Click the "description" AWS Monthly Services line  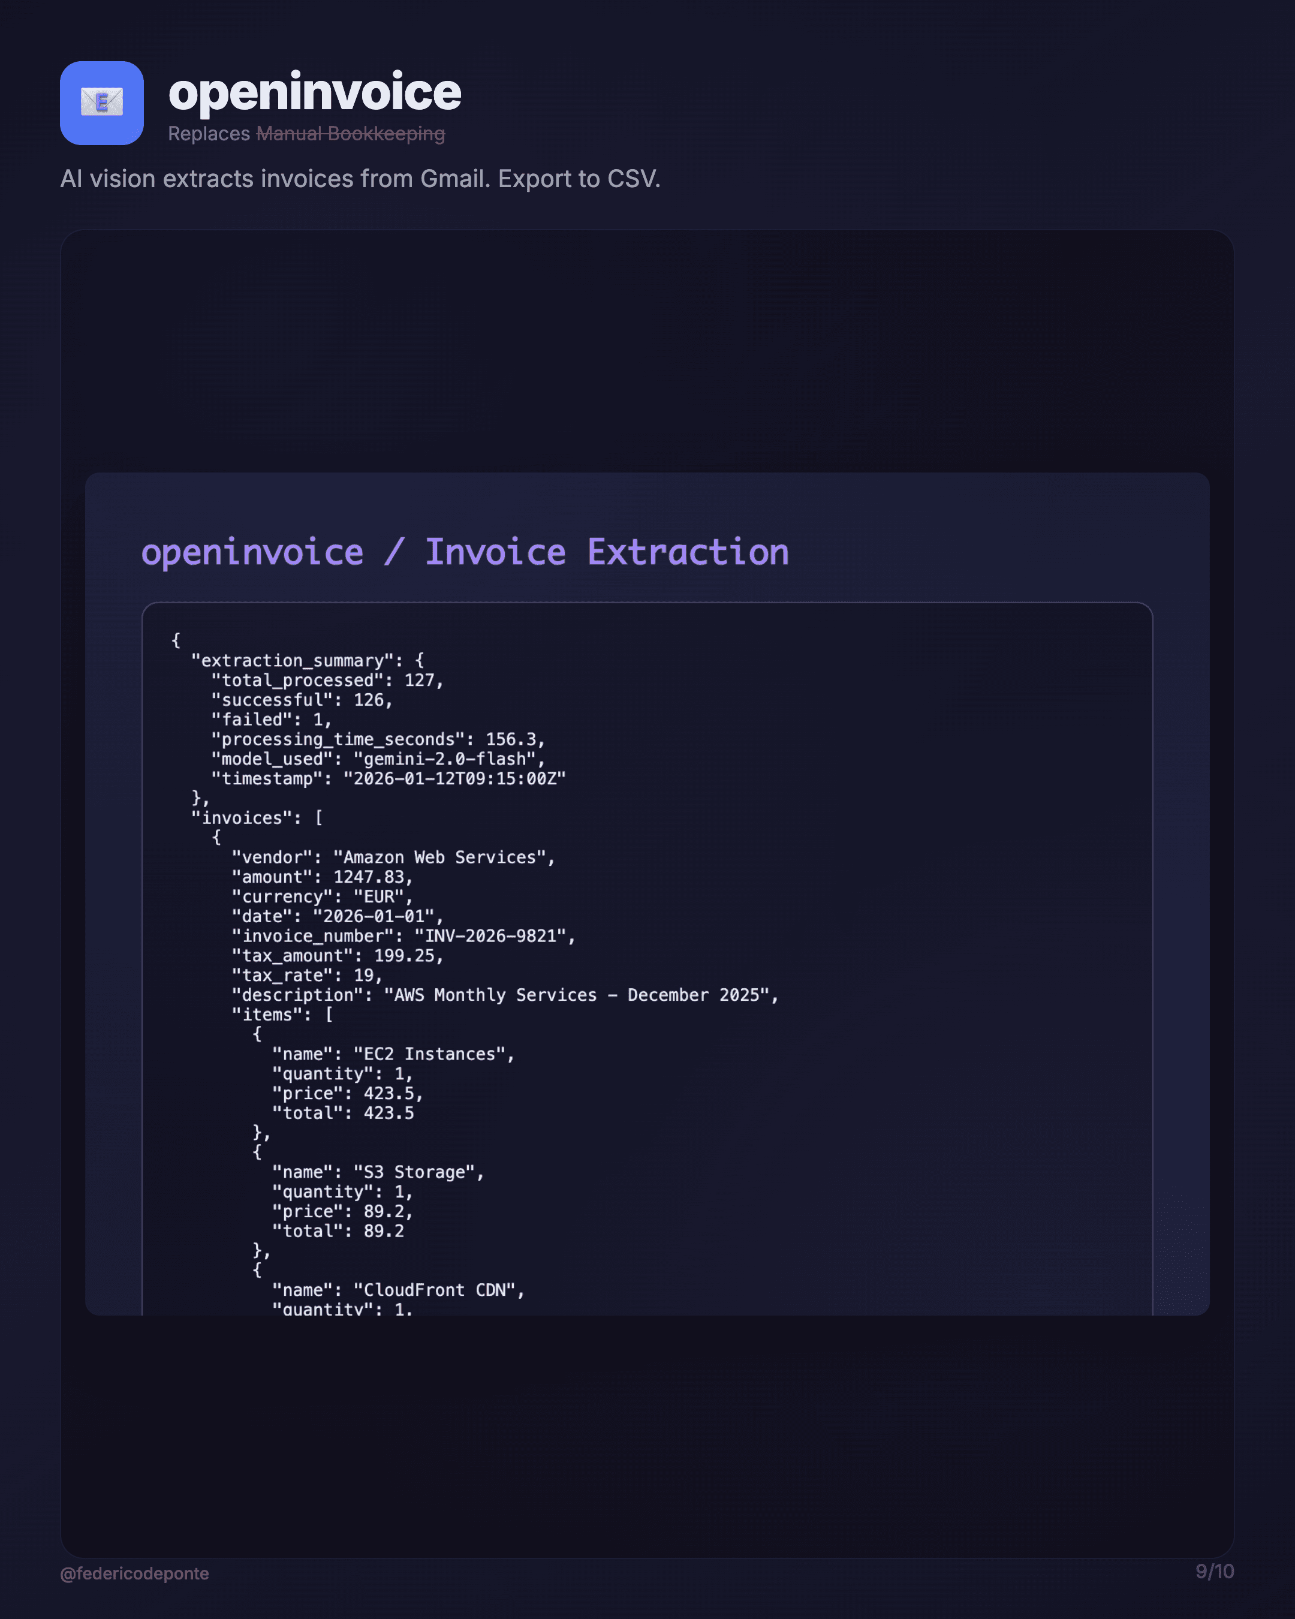coord(504,994)
